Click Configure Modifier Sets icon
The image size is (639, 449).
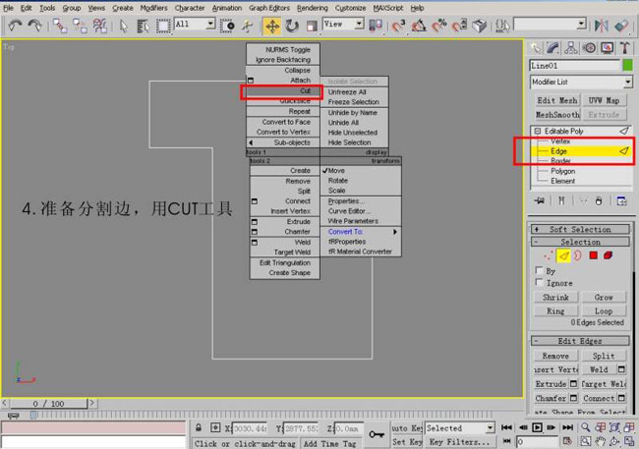point(621,200)
